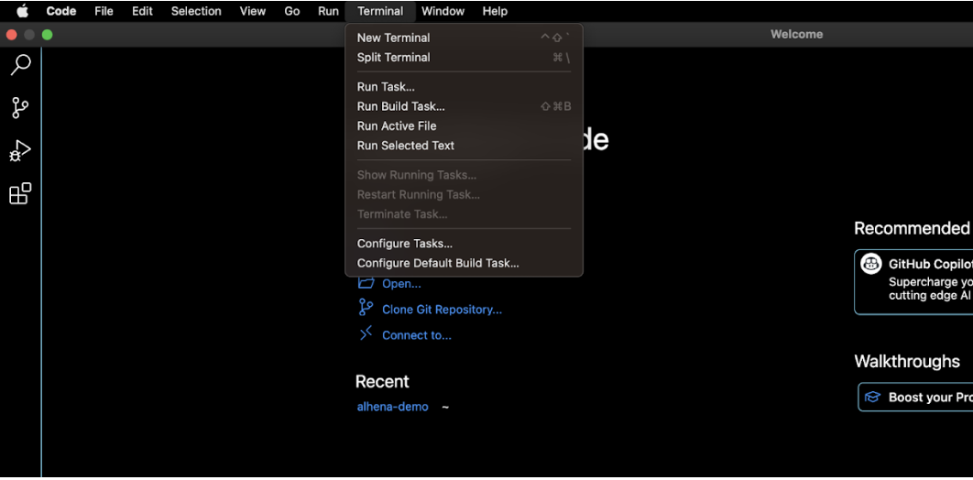The height and width of the screenshot is (480, 973).
Task: Click the folder icon beside Open...
Action: click(366, 283)
